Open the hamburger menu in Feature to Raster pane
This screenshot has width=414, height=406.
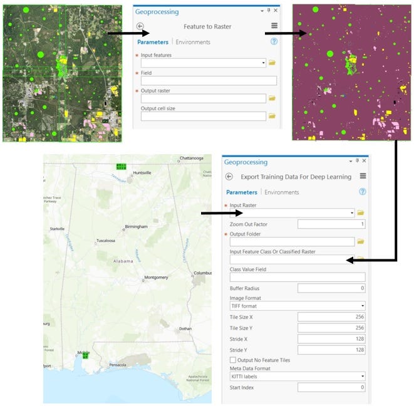click(x=274, y=25)
